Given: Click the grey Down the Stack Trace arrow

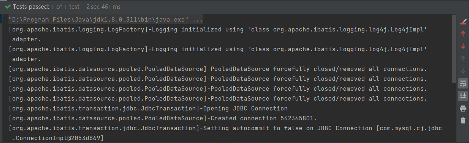Looking at the screenshot, I should (x=463, y=71).
